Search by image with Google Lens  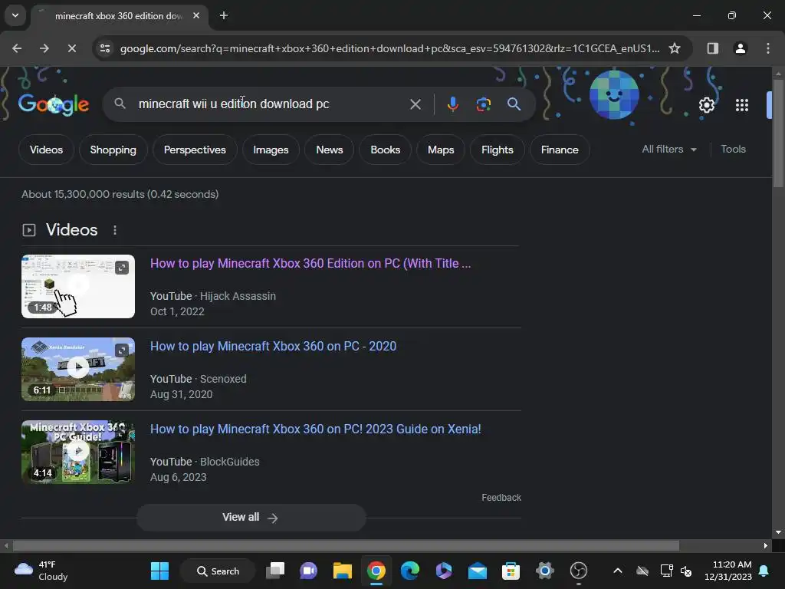[x=483, y=104]
